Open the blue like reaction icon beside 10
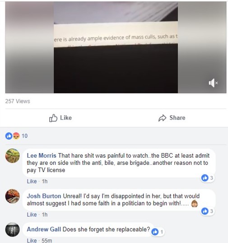228x243 pixels. [x=9, y=136]
